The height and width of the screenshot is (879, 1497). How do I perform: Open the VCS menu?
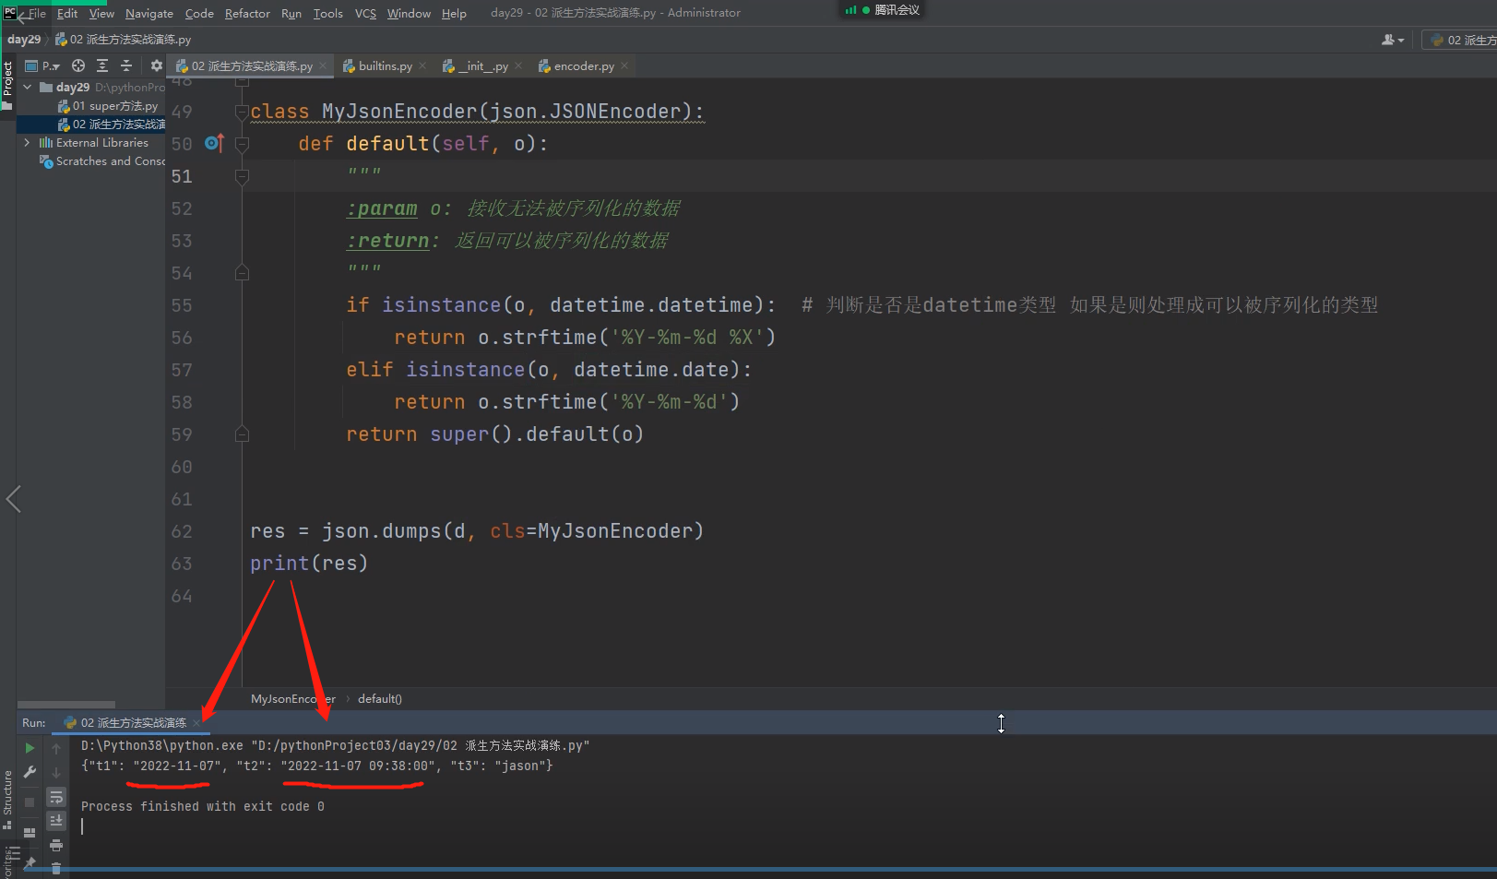click(365, 13)
